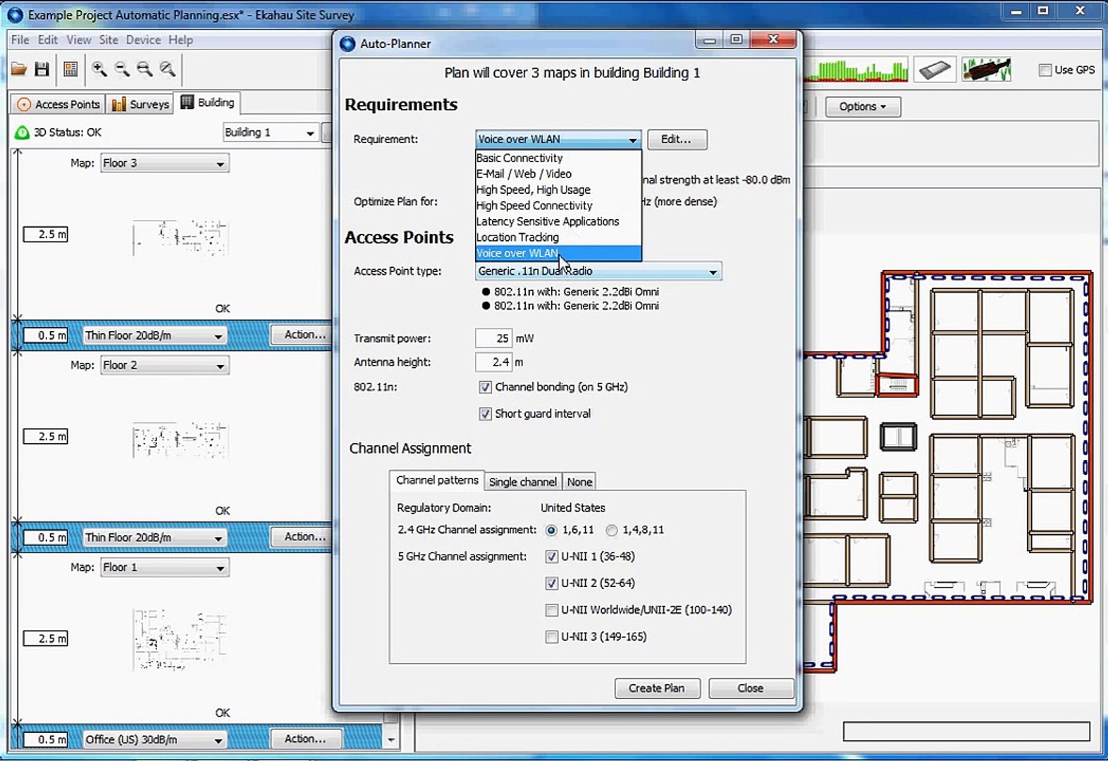
Task: Click the Antenna height input field
Action: (x=493, y=363)
